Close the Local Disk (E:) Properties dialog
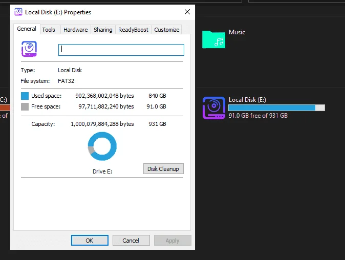Viewport: 345px width, 260px height. (187, 12)
